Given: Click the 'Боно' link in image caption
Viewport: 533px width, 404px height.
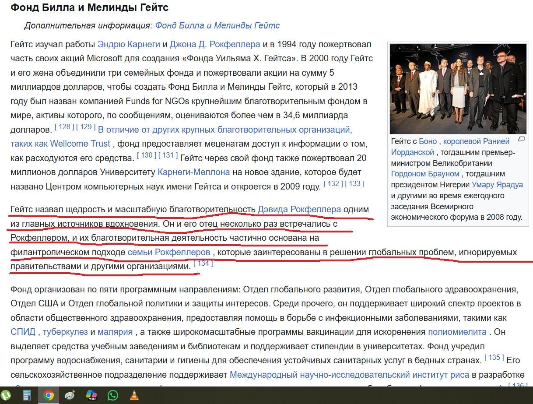Looking at the screenshot, I should (x=428, y=141).
